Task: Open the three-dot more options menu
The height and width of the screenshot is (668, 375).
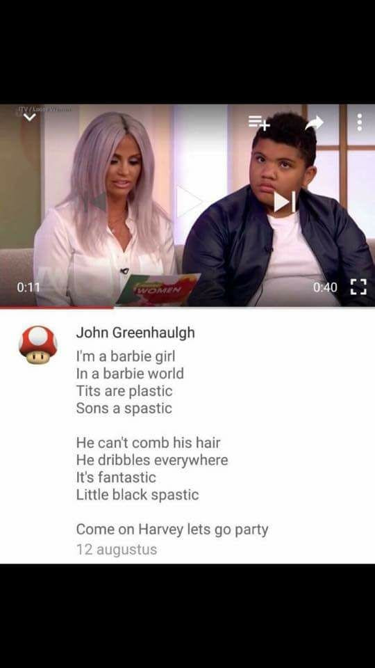Action: click(360, 122)
